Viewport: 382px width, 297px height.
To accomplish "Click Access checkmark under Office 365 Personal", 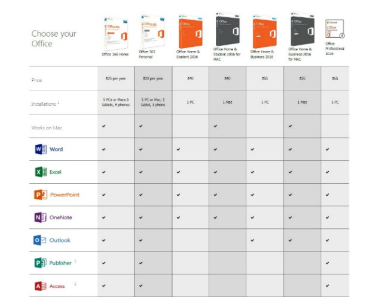I will [141, 286].
